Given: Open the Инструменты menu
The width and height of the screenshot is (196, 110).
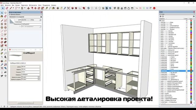Looking at the screenshot, I should pos(33,5).
